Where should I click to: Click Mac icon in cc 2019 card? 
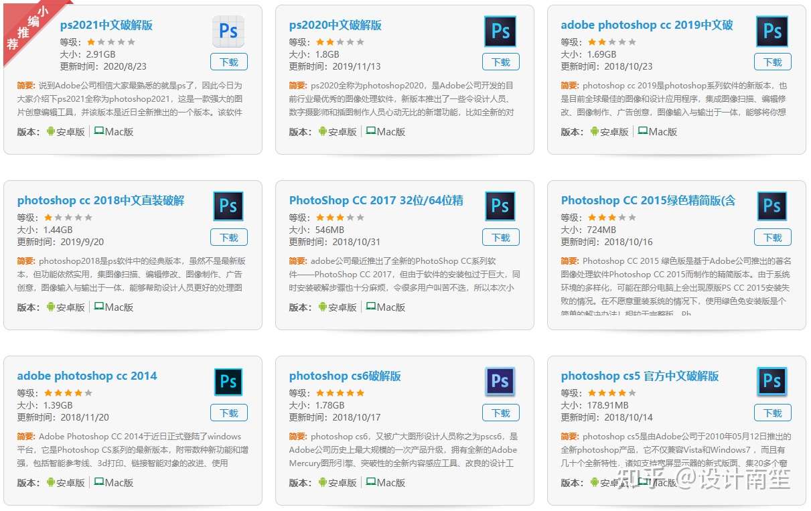(x=642, y=131)
